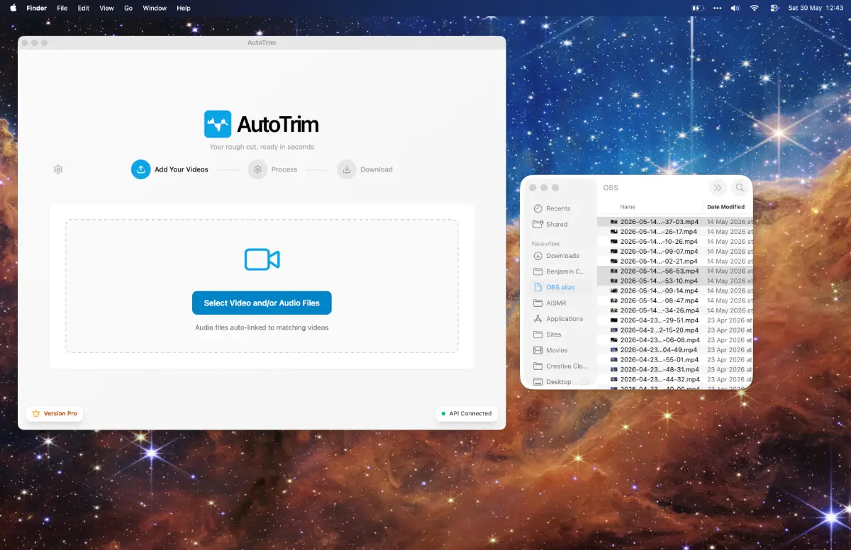Click the Wi-Fi icon in menu bar

point(755,8)
